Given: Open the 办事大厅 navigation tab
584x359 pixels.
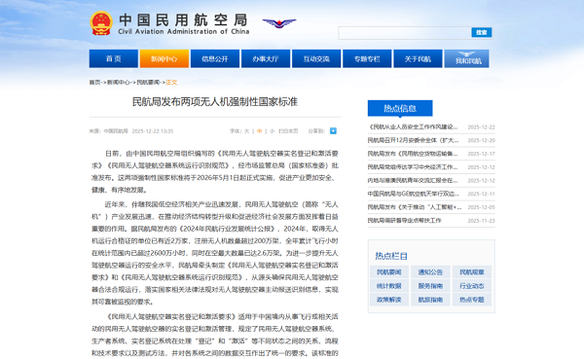Looking at the screenshot, I should [x=266, y=58].
